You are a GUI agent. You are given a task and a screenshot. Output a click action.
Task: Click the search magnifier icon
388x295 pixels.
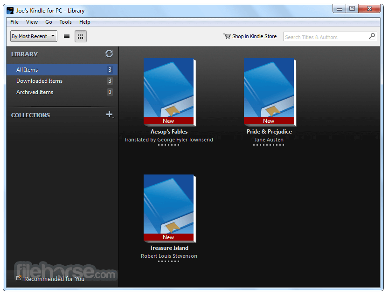372,36
